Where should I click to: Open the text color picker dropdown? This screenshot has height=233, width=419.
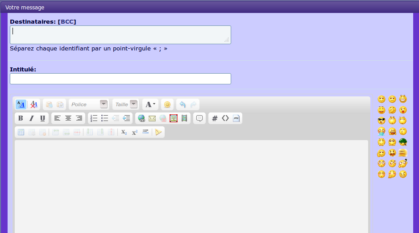[150, 104]
